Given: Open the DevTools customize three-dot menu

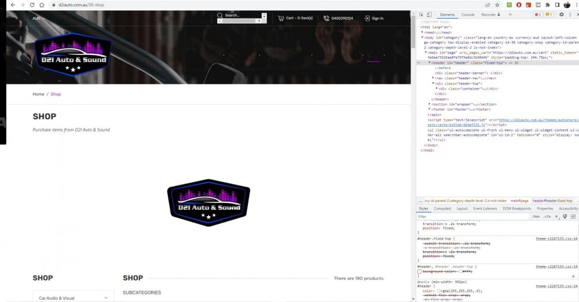Looking at the screenshot, I should click(x=570, y=15).
